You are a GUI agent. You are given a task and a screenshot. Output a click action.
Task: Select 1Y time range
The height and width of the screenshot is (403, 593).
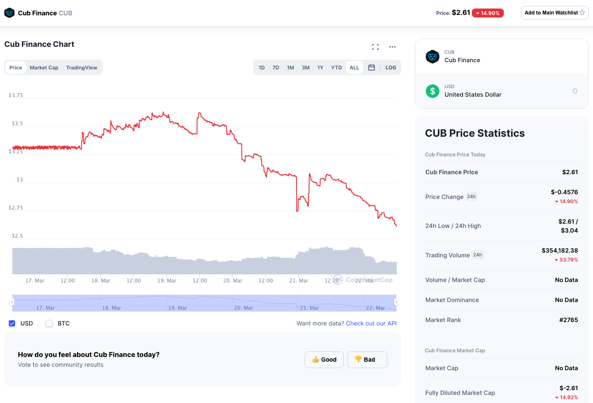click(x=320, y=67)
